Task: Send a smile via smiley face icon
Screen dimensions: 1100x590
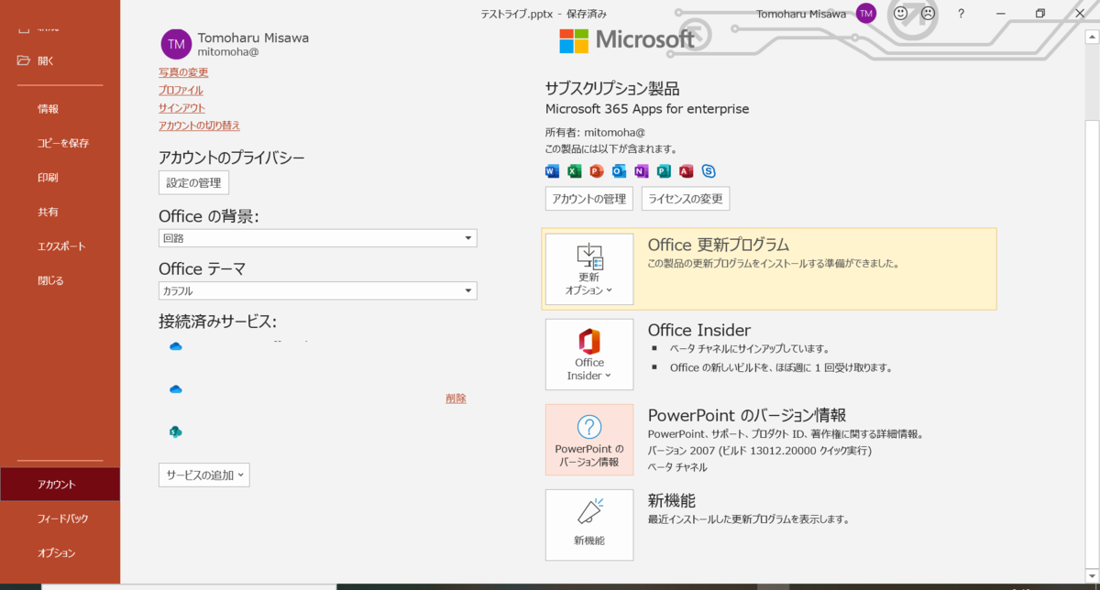Action: [900, 13]
